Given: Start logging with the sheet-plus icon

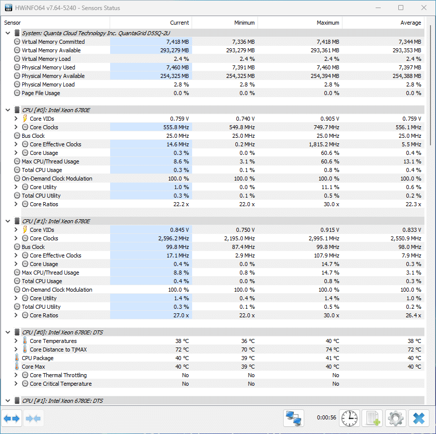Looking at the screenshot, I should coord(372,418).
